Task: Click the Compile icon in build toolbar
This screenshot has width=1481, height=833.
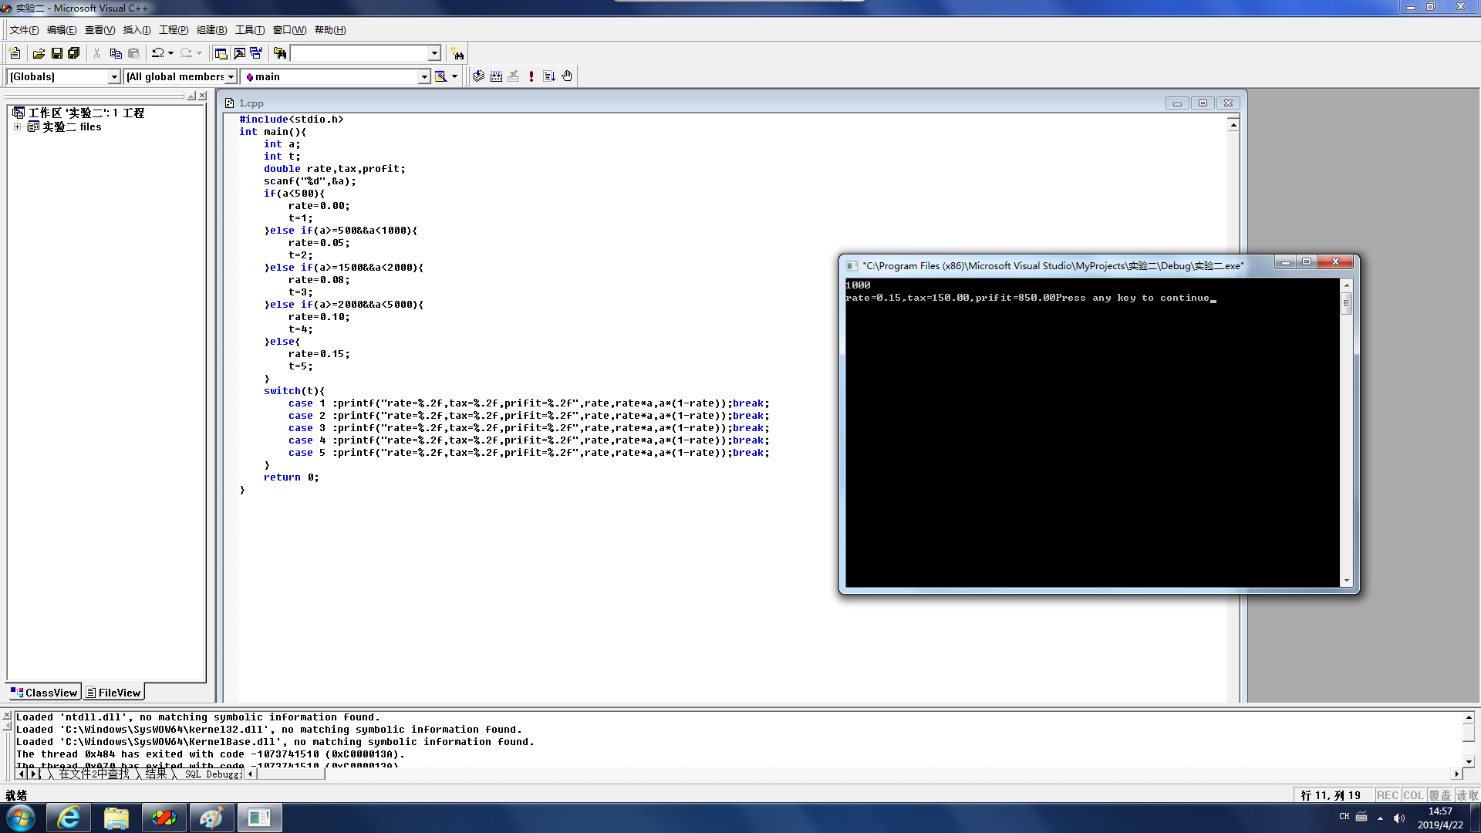Action: click(478, 76)
